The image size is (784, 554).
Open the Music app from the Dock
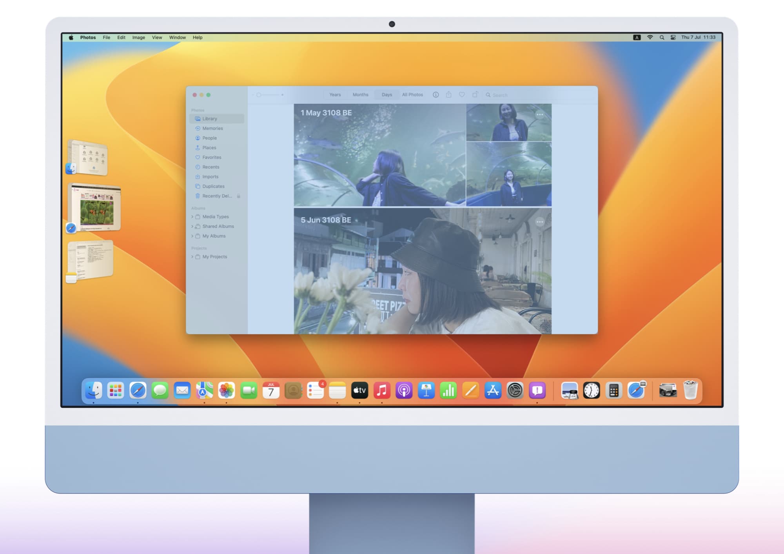click(381, 391)
